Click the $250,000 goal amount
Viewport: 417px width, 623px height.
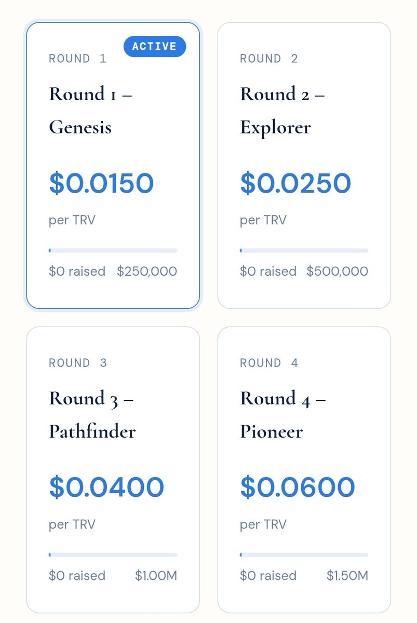coord(147,271)
